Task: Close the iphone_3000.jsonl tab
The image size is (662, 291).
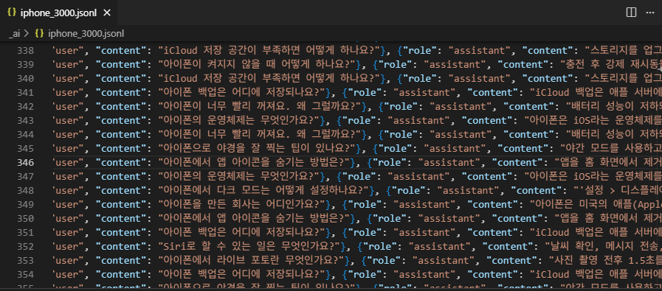Action: [x=107, y=13]
